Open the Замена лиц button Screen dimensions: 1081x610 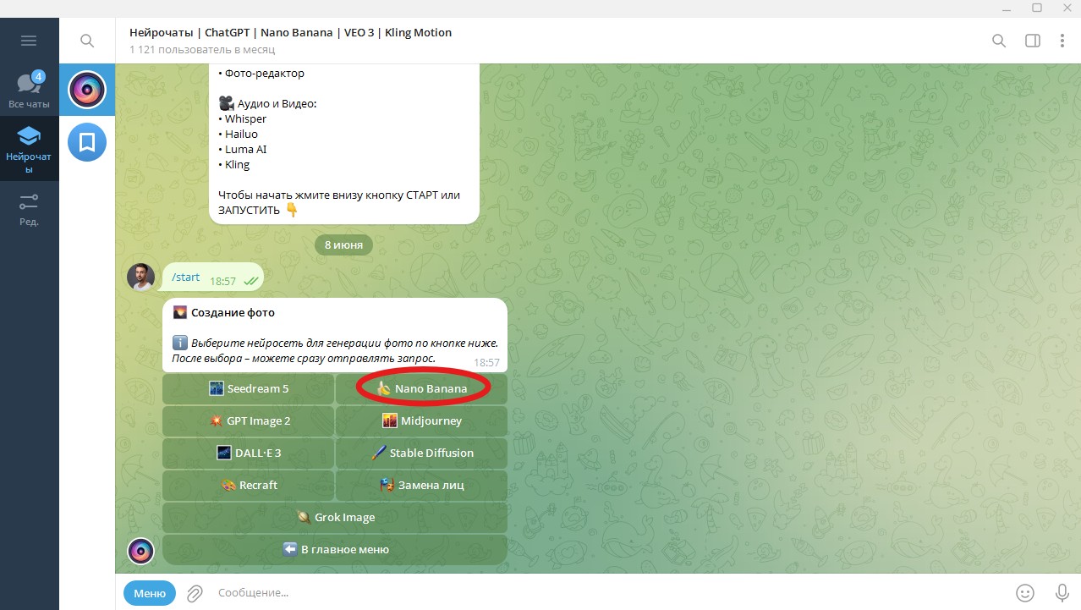point(421,485)
